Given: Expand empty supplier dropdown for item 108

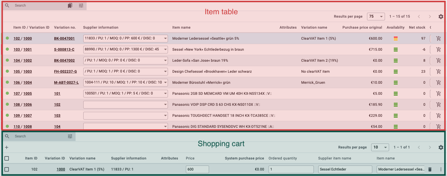Looking at the screenshot, I should point(165,105).
